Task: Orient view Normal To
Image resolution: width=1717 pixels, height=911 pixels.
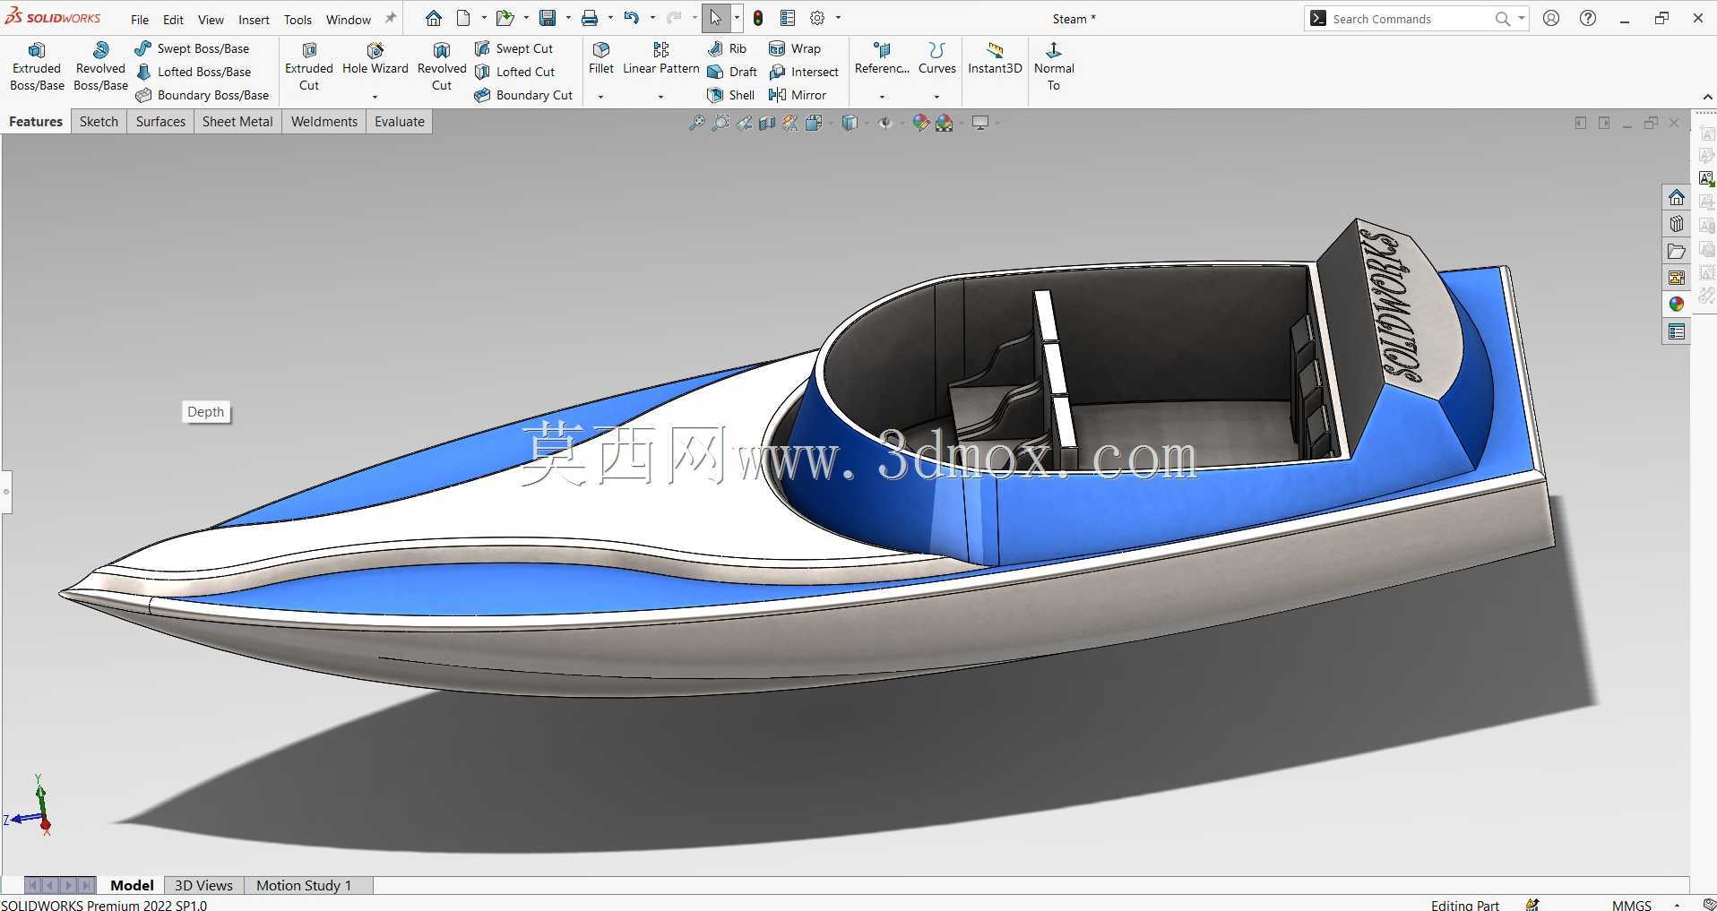Action: (x=1054, y=67)
